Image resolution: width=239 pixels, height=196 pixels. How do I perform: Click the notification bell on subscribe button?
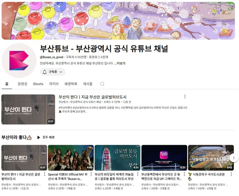pos(44,72)
